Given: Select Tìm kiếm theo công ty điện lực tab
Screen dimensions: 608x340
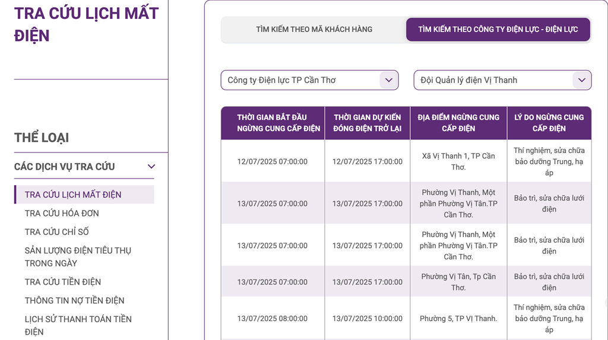Looking at the screenshot, I should pyautogui.click(x=498, y=29).
